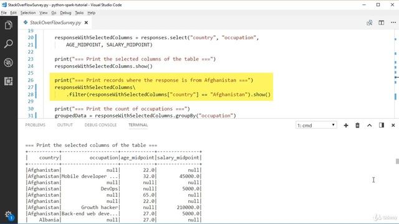Move the panel with the layout icon
The height and width of the screenshot is (224, 399).
pyautogui.click(x=382, y=125)
